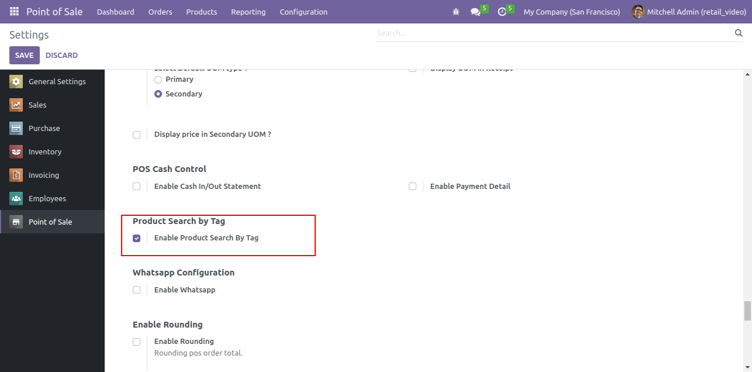Go to Purchase settings section

52,129
